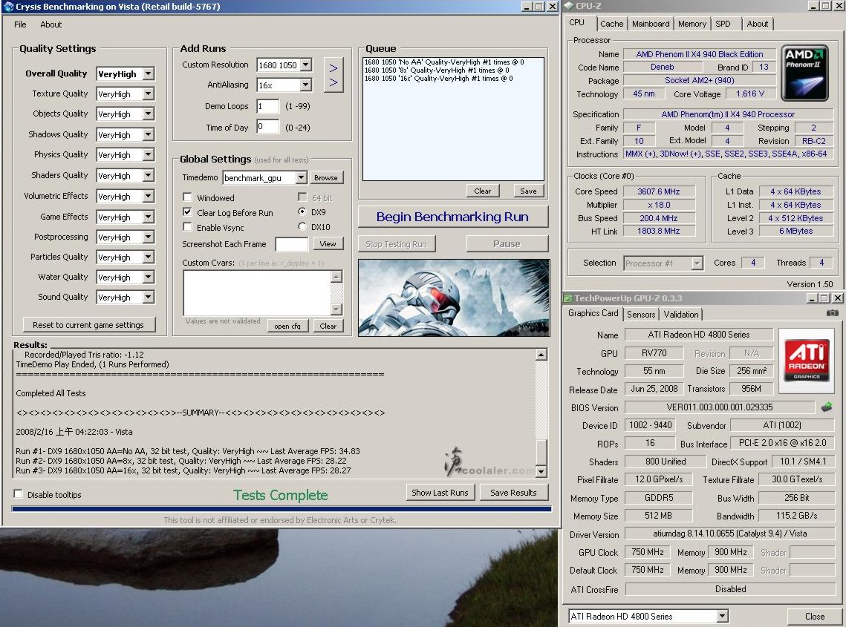846x627 pixels.
Task: Expand the AntiAliasing dropdown
Action: 305,85
